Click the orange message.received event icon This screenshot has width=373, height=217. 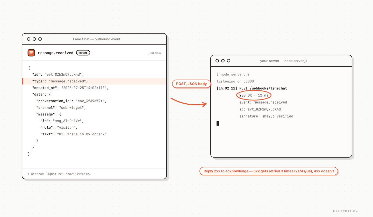click(31, 53)
